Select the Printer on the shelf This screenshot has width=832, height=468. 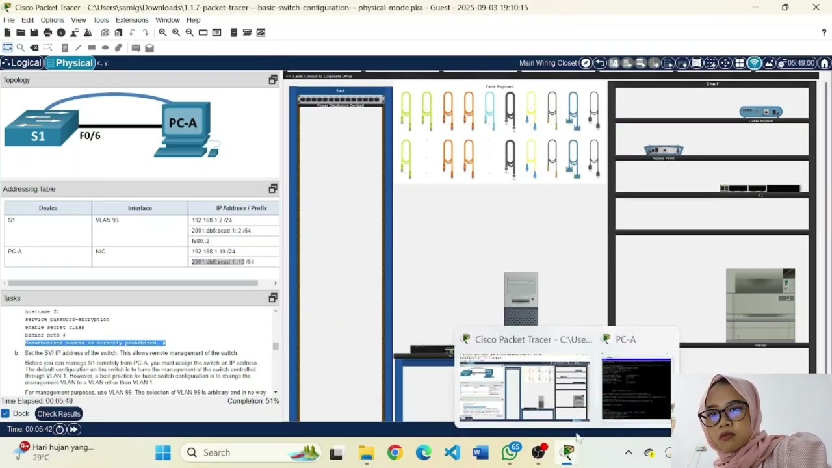pos(760,305)
